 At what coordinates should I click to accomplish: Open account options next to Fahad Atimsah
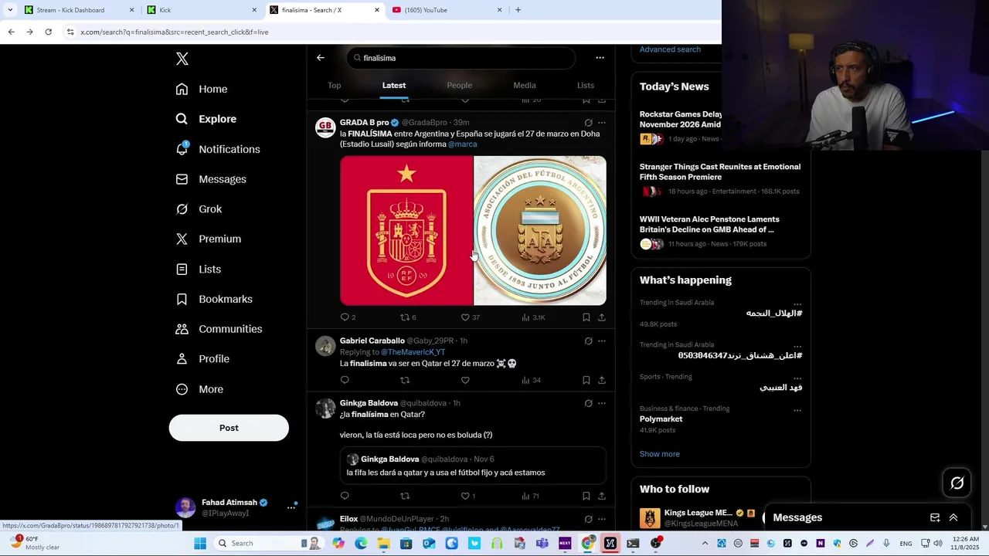pyautogui.click(x=291, y=507)
